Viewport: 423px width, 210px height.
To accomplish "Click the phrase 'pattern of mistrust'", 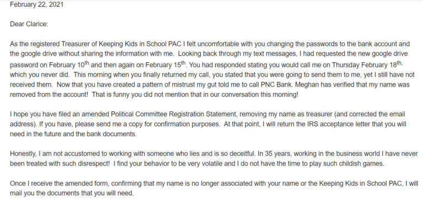I will tap(160, 84).
